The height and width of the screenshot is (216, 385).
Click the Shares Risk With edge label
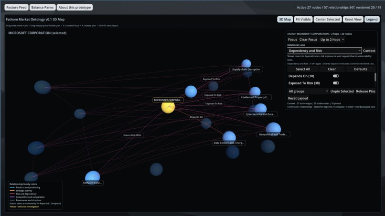point(132,135)
